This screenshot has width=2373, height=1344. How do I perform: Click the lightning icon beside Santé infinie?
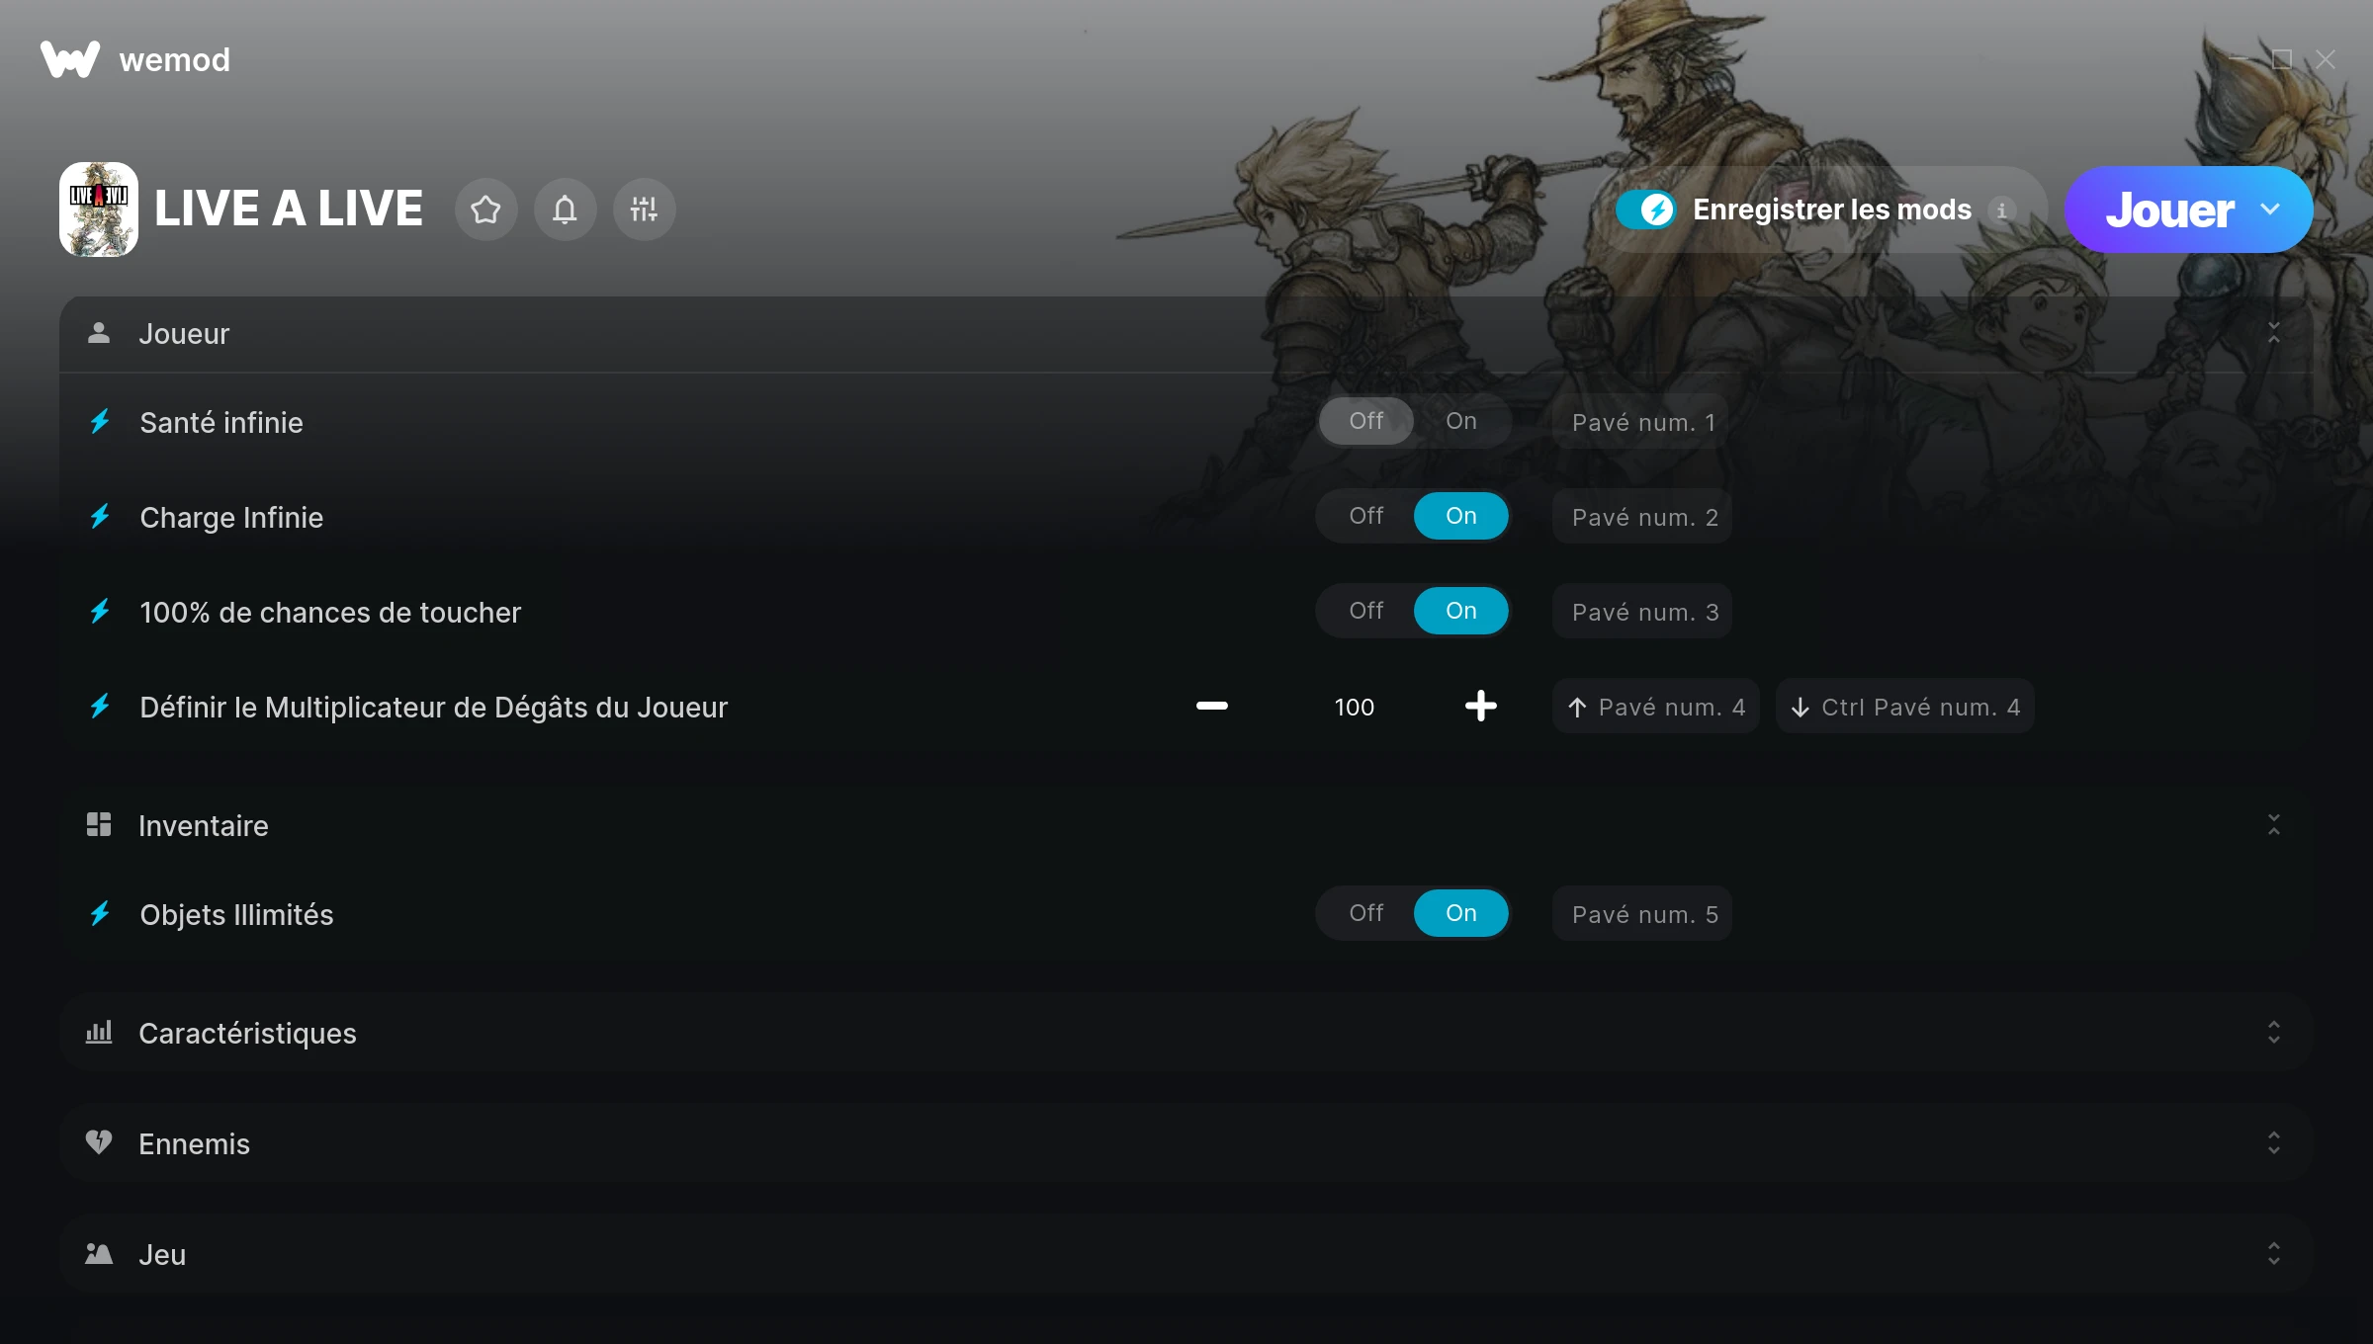(100, 422)
